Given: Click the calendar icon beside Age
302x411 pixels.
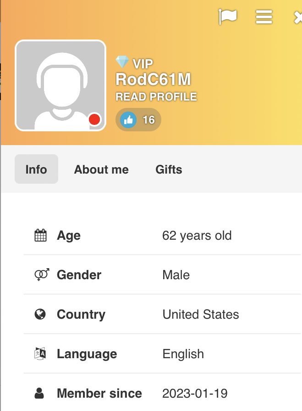Looking at the screenshot, I should coord(40,235).
